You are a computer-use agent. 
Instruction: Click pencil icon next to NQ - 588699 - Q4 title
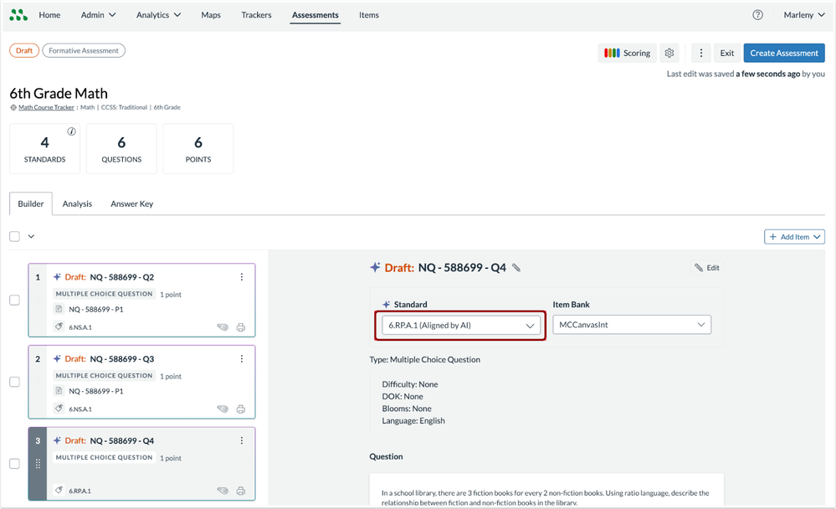tap(516, 268)
